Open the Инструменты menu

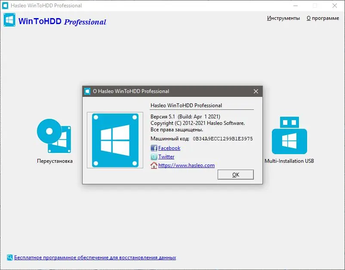[283, 18]
